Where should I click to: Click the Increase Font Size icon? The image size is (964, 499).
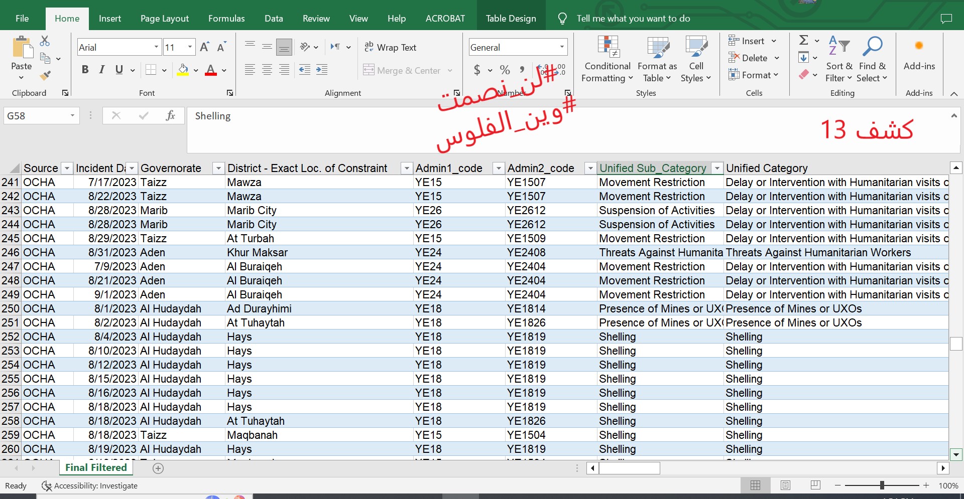click(204, 47)
